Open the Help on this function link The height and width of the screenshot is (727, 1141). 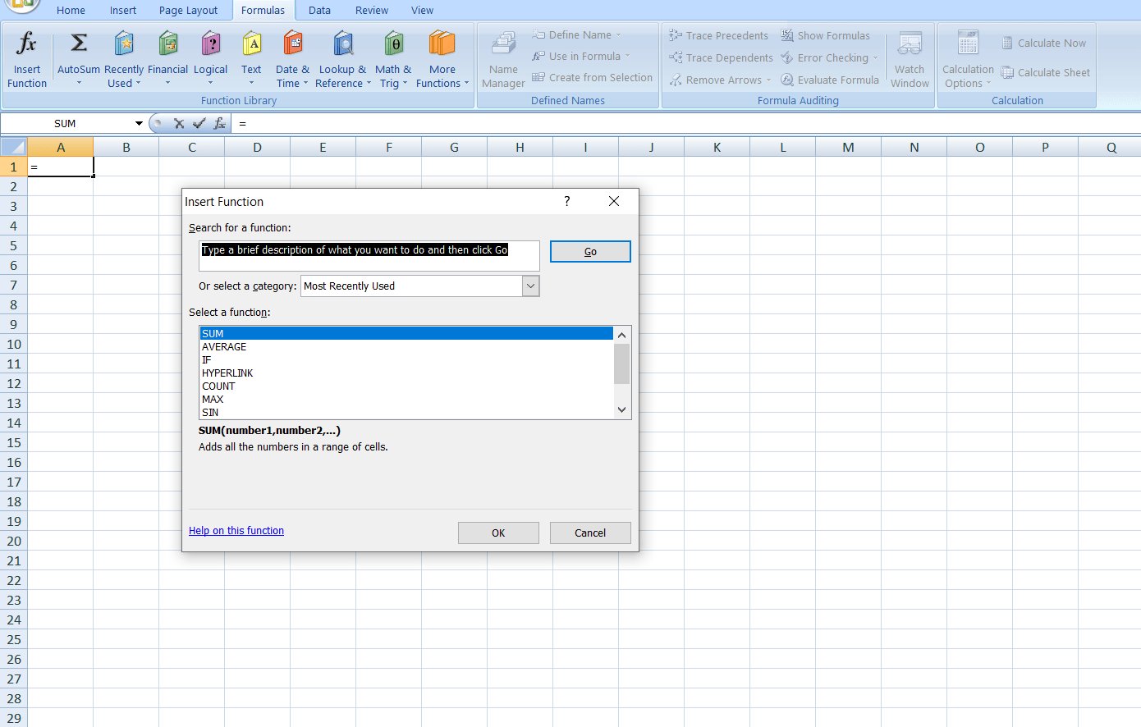pos(236,531)
